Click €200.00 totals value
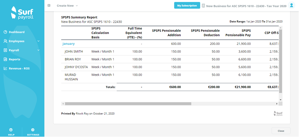Viewport: 299px width, 137px height. coord(213,87)
